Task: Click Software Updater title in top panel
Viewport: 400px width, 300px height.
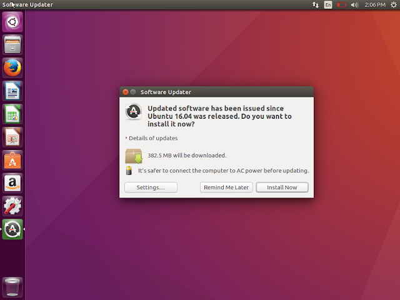Action: (27, 4)
